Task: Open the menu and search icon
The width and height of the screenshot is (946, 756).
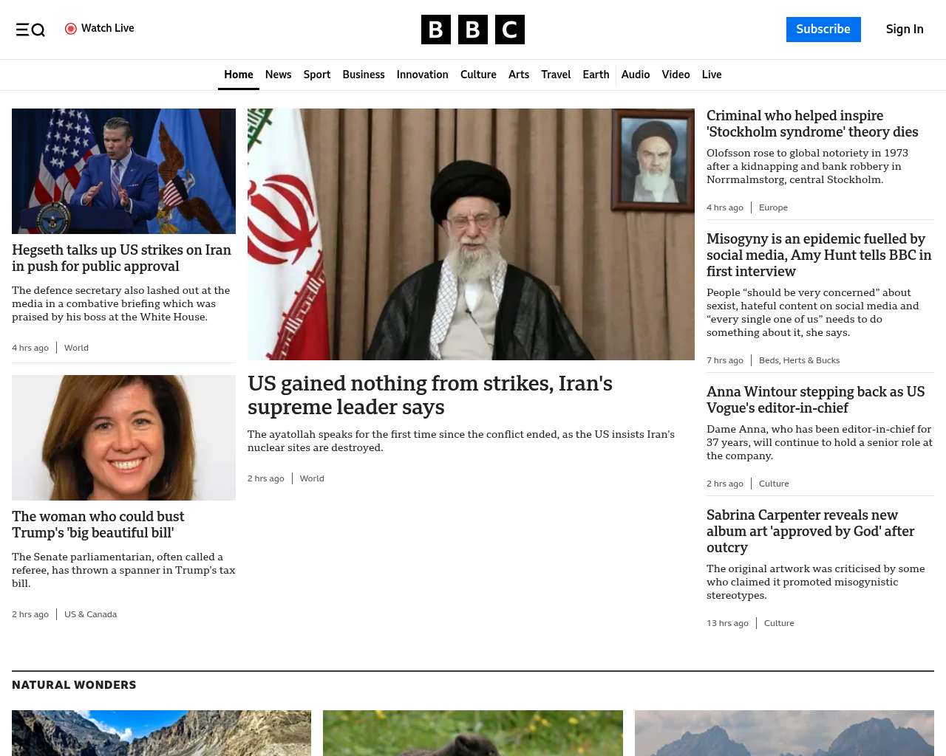Action: pos(30,30)
